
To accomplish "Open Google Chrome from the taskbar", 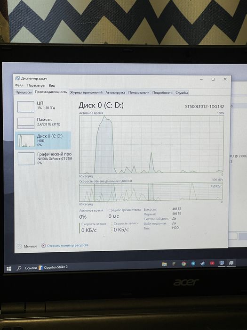I will 183,264.
